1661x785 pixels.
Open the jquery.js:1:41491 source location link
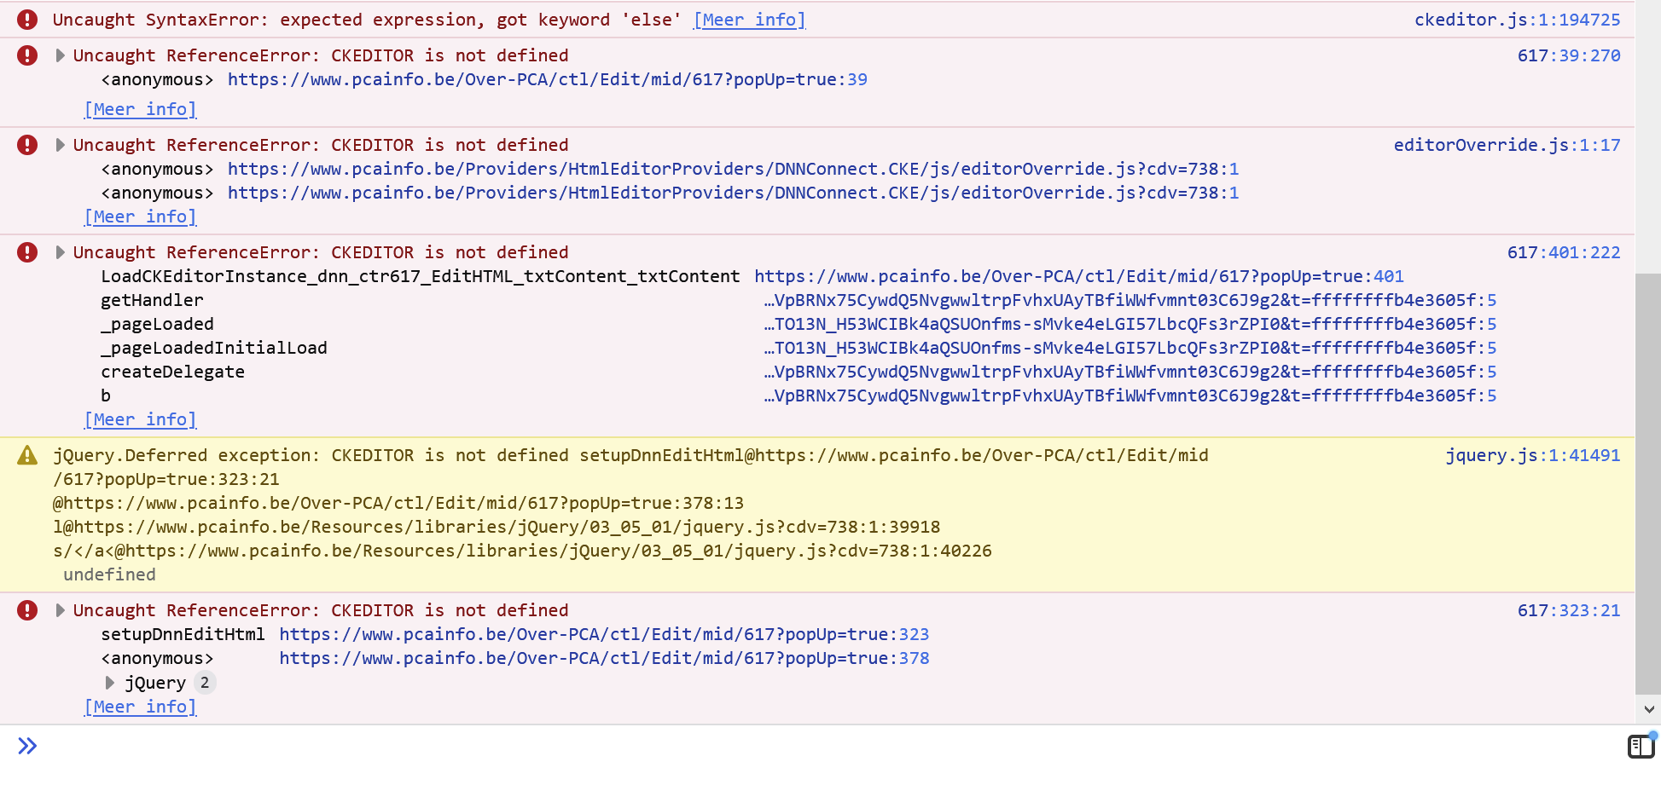pyautogui.click(x=1533, y=455)
